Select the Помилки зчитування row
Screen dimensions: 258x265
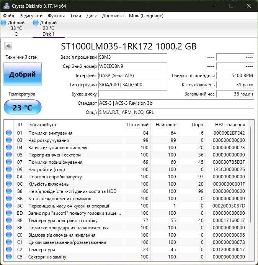click(x=126, y=133)
